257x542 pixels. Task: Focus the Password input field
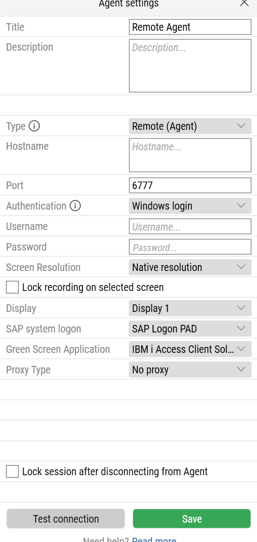tap(190, 247)
